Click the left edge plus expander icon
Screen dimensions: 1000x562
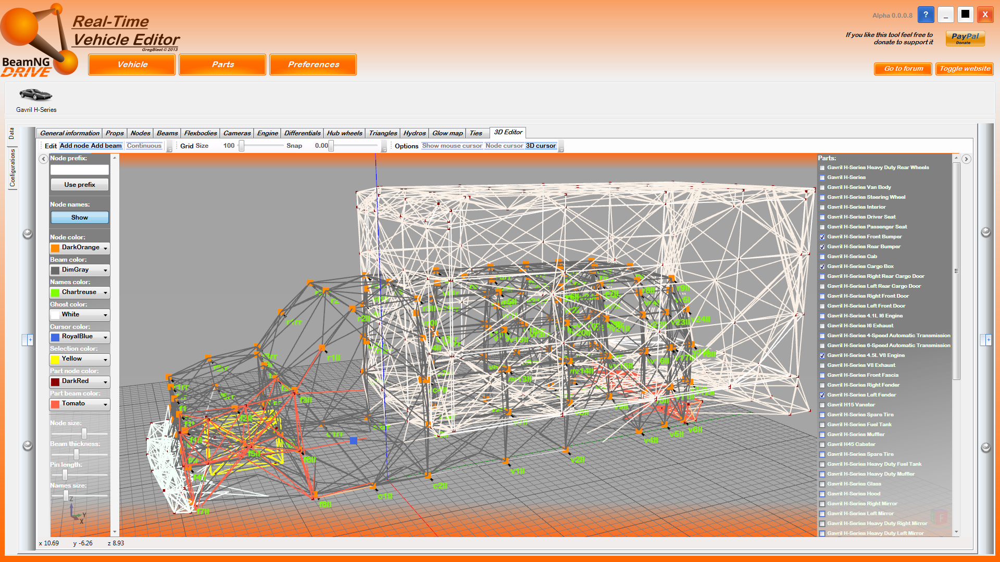[x=30, y=340]
